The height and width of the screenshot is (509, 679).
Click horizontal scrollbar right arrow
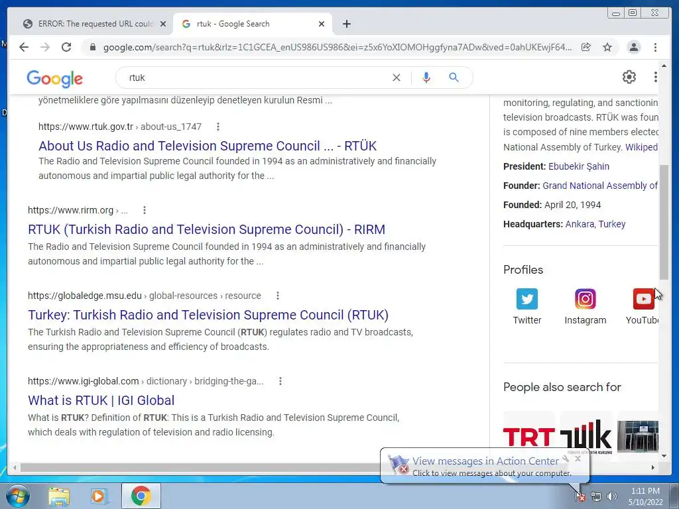(653, 467)
